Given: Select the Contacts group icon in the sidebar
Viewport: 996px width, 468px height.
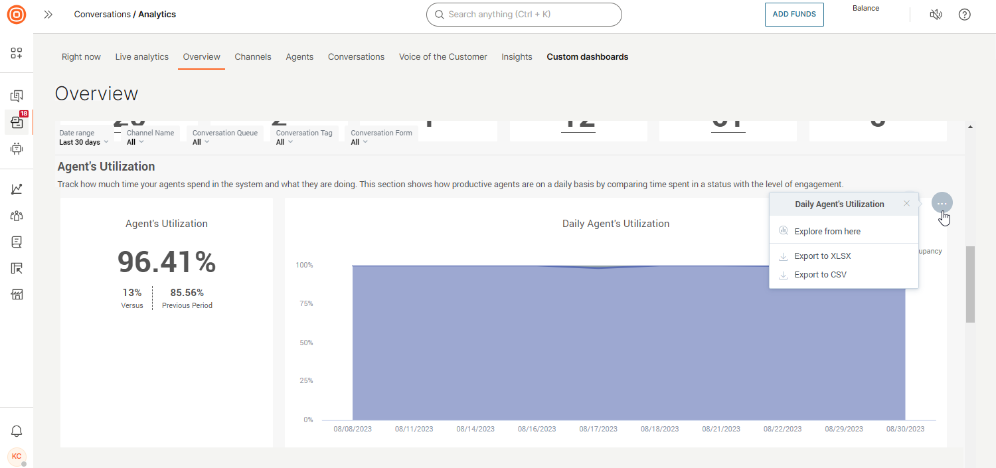Looking at the screenshot, I should click(x=17, y=215).
